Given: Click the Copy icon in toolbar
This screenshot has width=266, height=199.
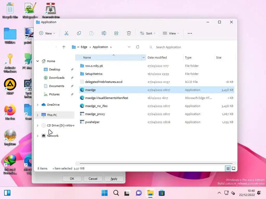Looking at the screenshot, I should click(79, 33).
